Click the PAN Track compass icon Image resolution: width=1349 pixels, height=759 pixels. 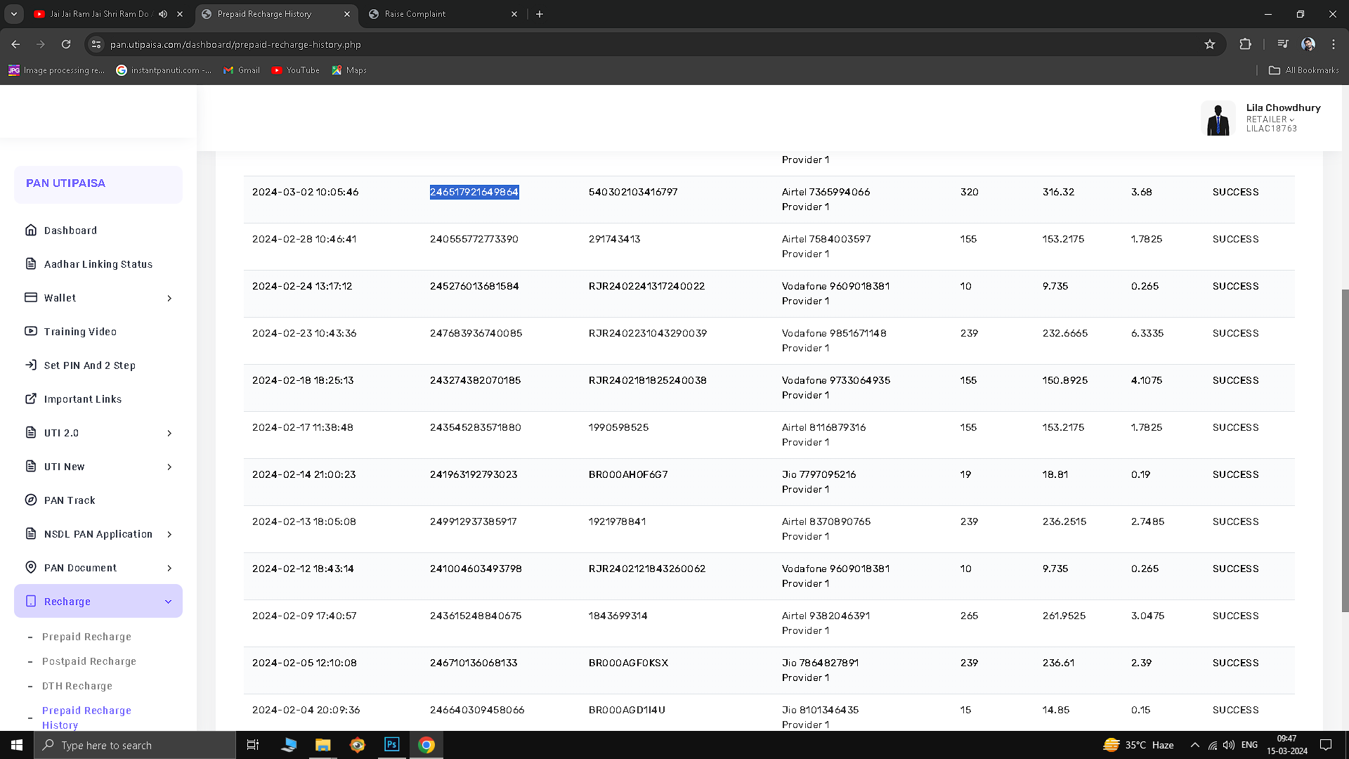coord(31,500)
